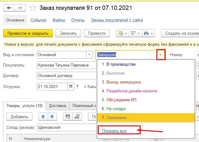Expand dropdown arrow next to printer icon
The image size is (199, 142).
[x=152, y=33]
